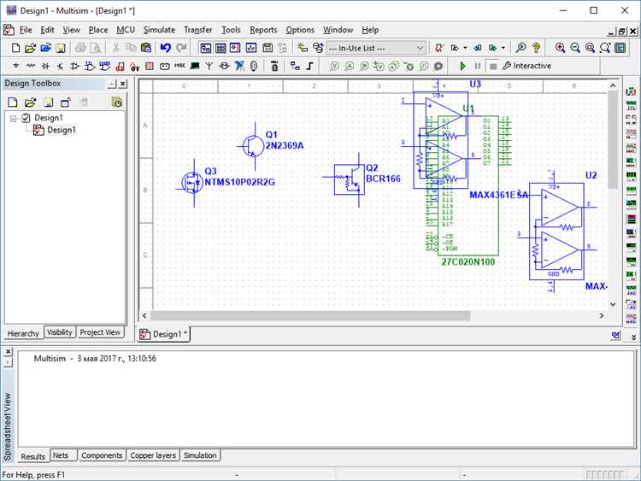The image size is (641, 481).
Task: Open Find search tool in toolbar
Action: [x=520, y=48]
